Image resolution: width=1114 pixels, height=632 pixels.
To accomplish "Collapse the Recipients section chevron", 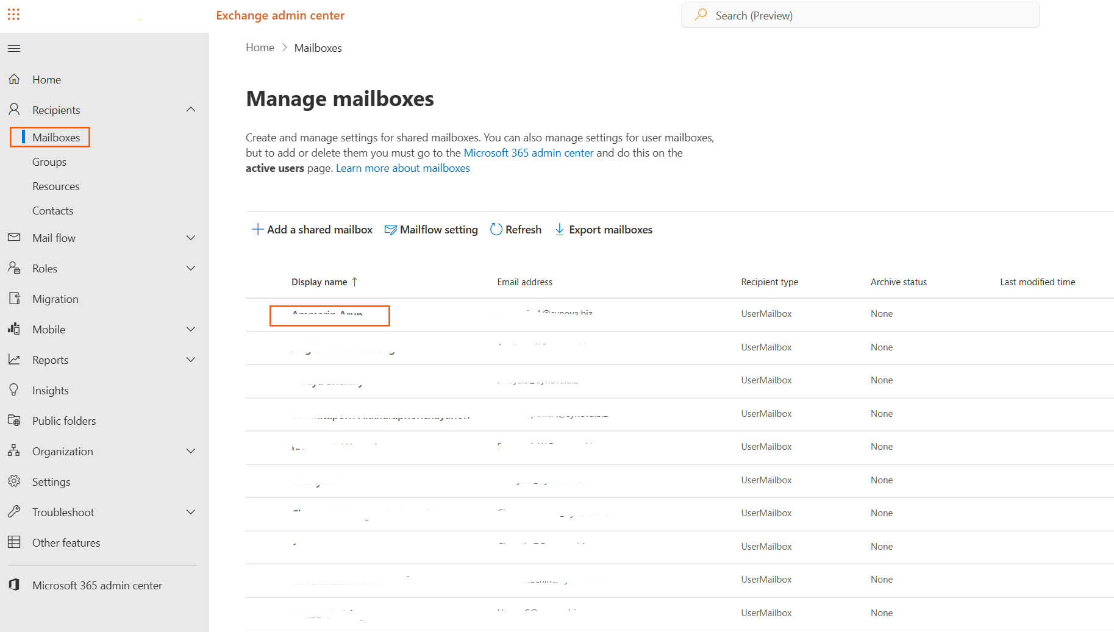I will tap(191, 110).
